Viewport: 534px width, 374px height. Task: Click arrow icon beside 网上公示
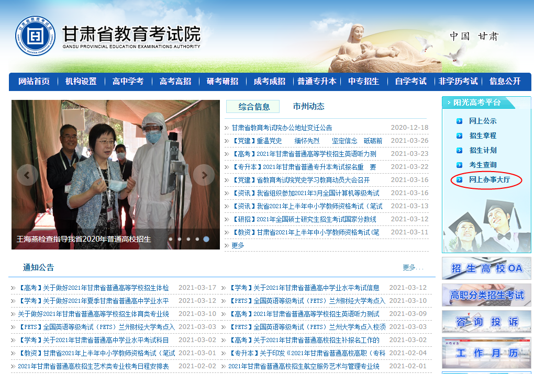tap(459, 121)
